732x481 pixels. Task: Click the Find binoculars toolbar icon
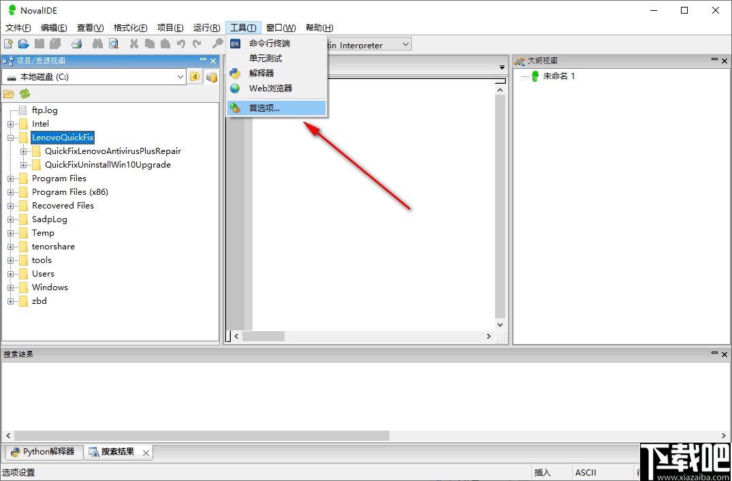coord(97,44)
